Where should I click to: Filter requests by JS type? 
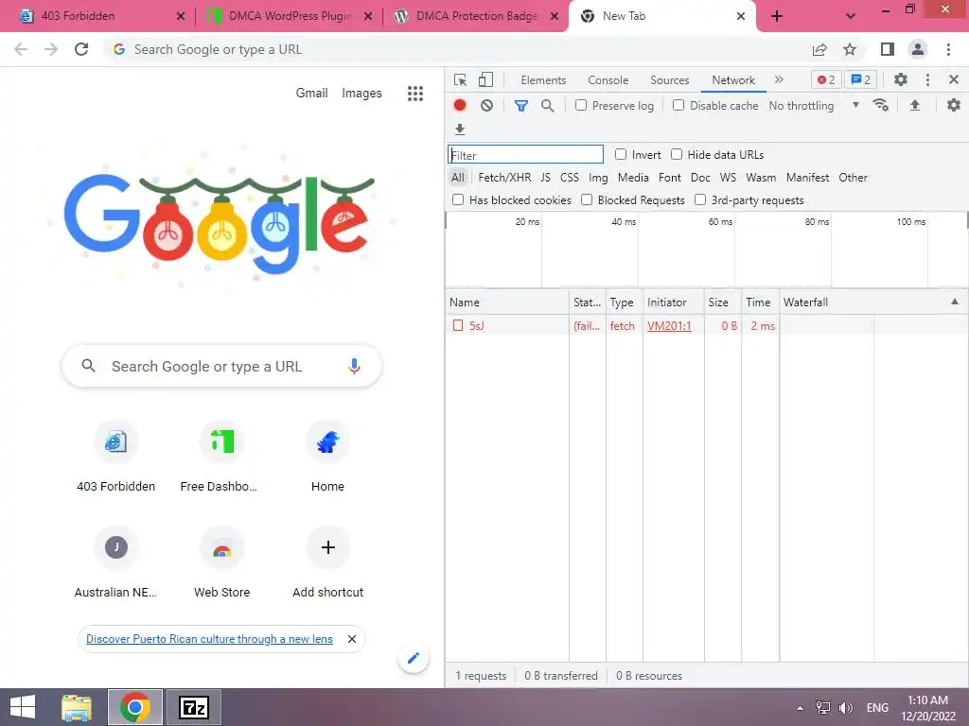pyautogui.click(x=546, y=178)
